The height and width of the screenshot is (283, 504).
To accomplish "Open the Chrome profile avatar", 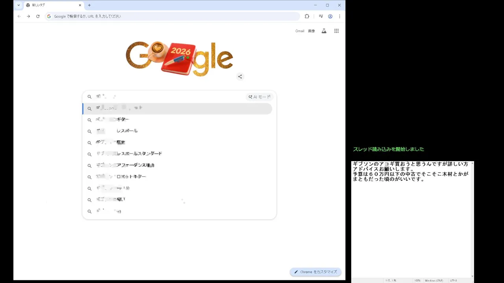I will pyautogui.click(x=330, y=16).
